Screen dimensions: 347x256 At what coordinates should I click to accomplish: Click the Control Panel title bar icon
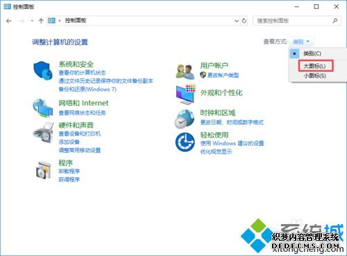[x=7, y=7]
